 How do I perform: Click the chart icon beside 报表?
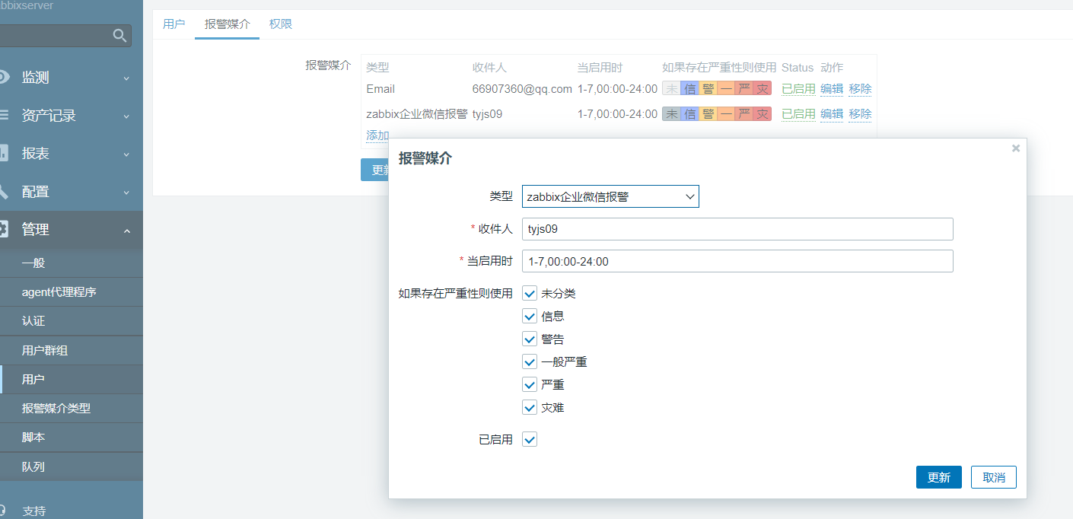4,153
